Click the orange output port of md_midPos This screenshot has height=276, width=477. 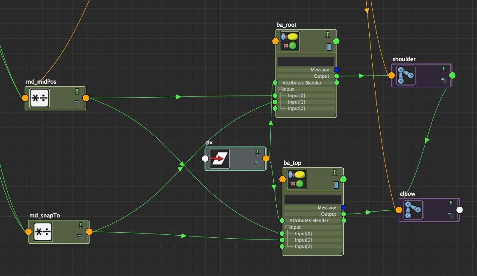tap(86, 98)
